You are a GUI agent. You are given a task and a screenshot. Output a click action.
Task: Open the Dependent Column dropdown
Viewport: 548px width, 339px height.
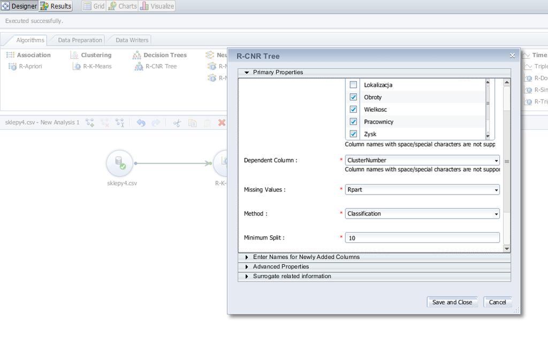point(422,160)
